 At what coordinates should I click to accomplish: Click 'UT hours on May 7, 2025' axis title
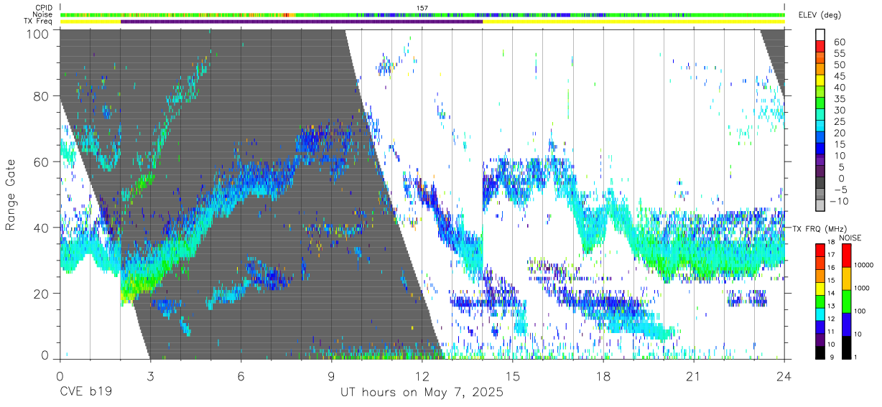(x=422, y=393)
